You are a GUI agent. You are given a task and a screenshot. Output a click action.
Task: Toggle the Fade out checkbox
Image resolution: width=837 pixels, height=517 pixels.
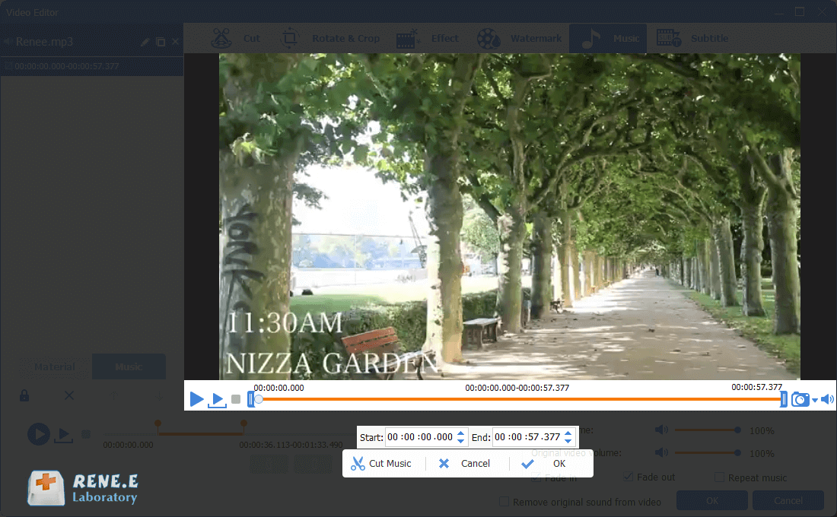click(629, 477)
